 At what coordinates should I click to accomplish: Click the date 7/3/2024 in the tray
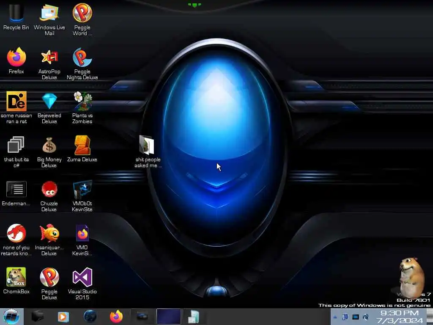click(400, 321)
